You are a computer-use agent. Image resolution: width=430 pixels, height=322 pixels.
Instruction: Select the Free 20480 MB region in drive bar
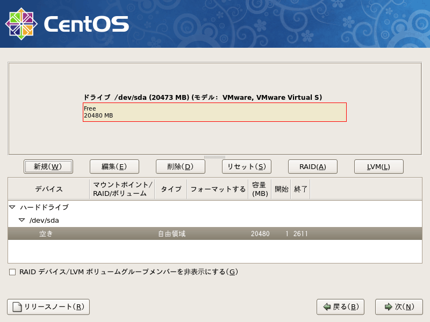[x=214, y=112]
